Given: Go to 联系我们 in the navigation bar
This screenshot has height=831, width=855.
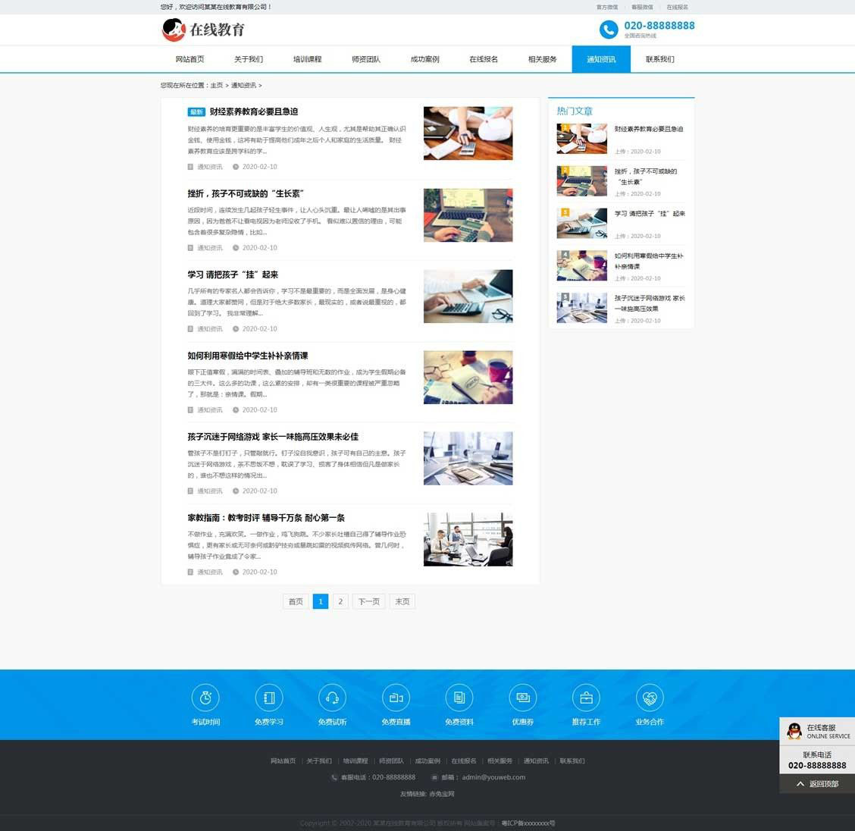Looking at the screenshot, I should click(x=659, y=59).
